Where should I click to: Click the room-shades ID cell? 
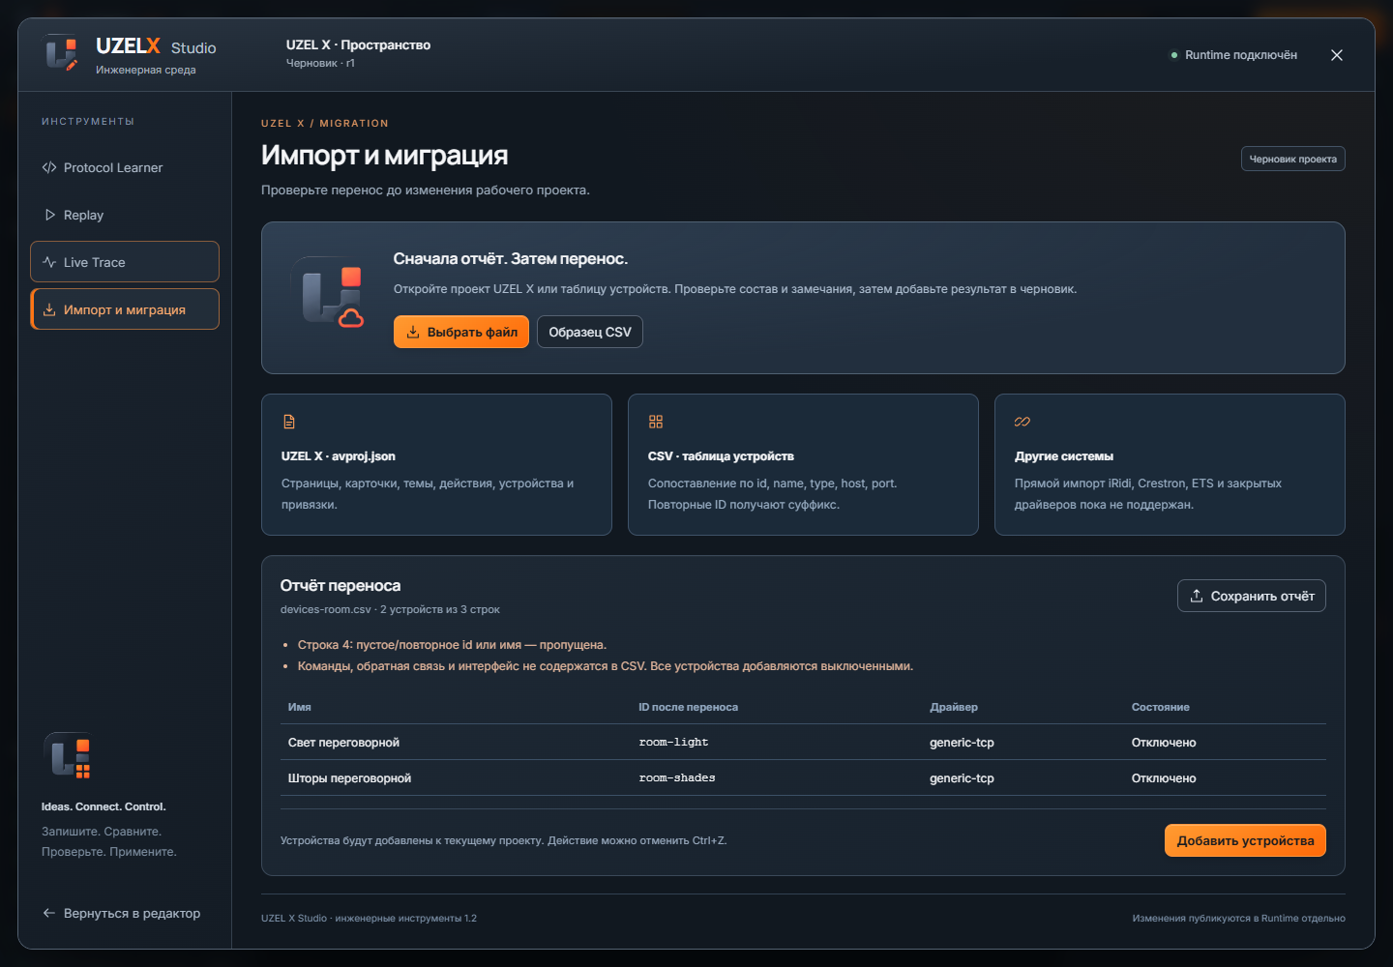tap(677, 778)
